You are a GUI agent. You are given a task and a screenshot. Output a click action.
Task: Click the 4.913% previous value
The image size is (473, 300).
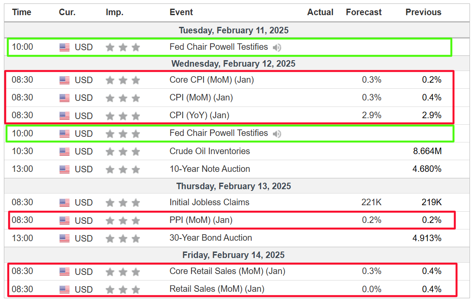point(427,238)
